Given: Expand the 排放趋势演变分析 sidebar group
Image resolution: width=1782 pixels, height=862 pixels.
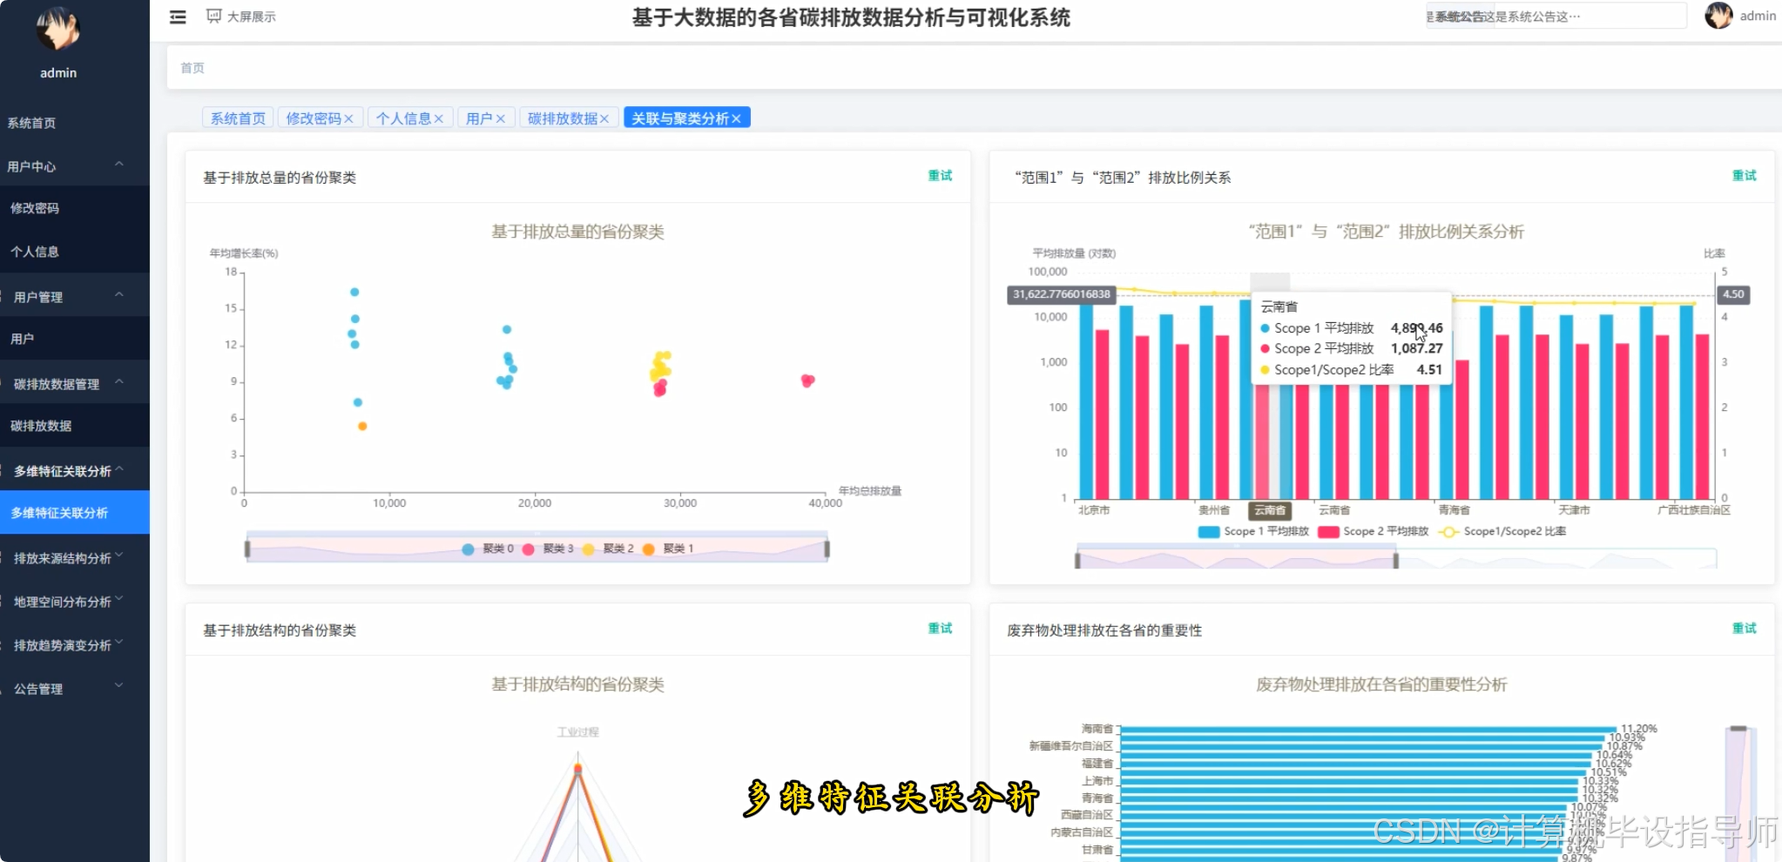Looking at the screenshot, I should coord(75,644).
